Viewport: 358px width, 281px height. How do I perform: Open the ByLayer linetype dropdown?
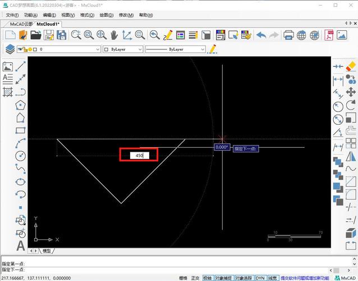pos(203,49)
